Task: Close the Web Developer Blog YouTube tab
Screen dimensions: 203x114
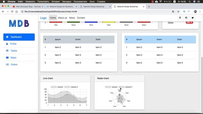Action: pyautogui.click(x=43, y=7)
